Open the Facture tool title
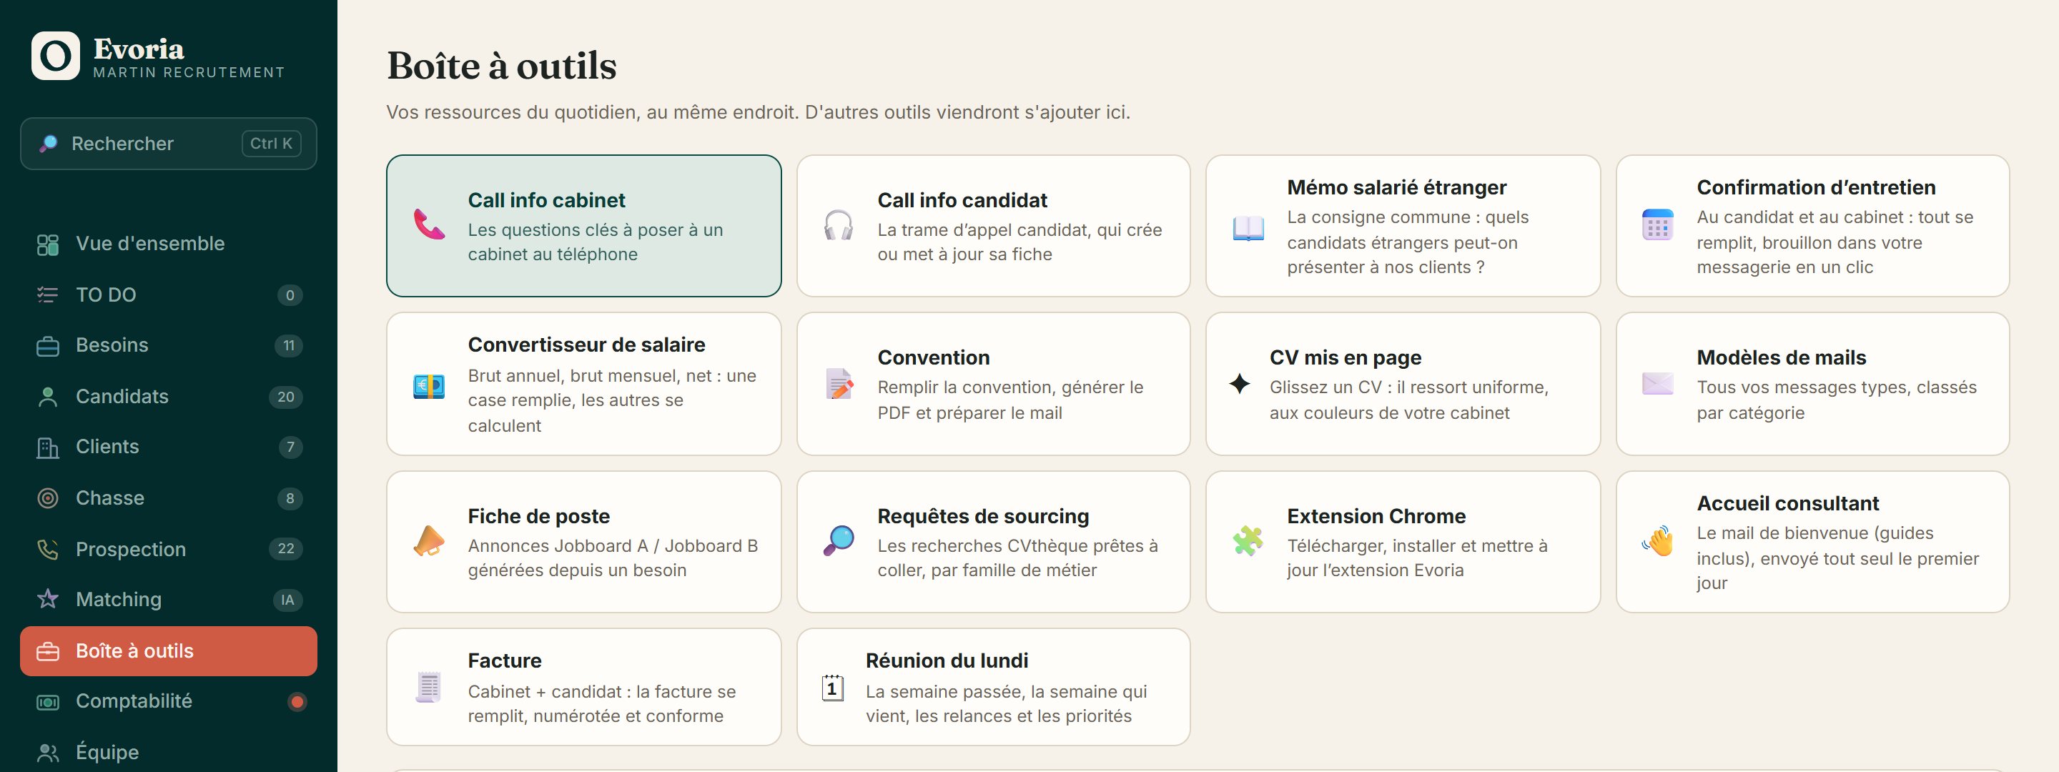 (x=504, y=660)
